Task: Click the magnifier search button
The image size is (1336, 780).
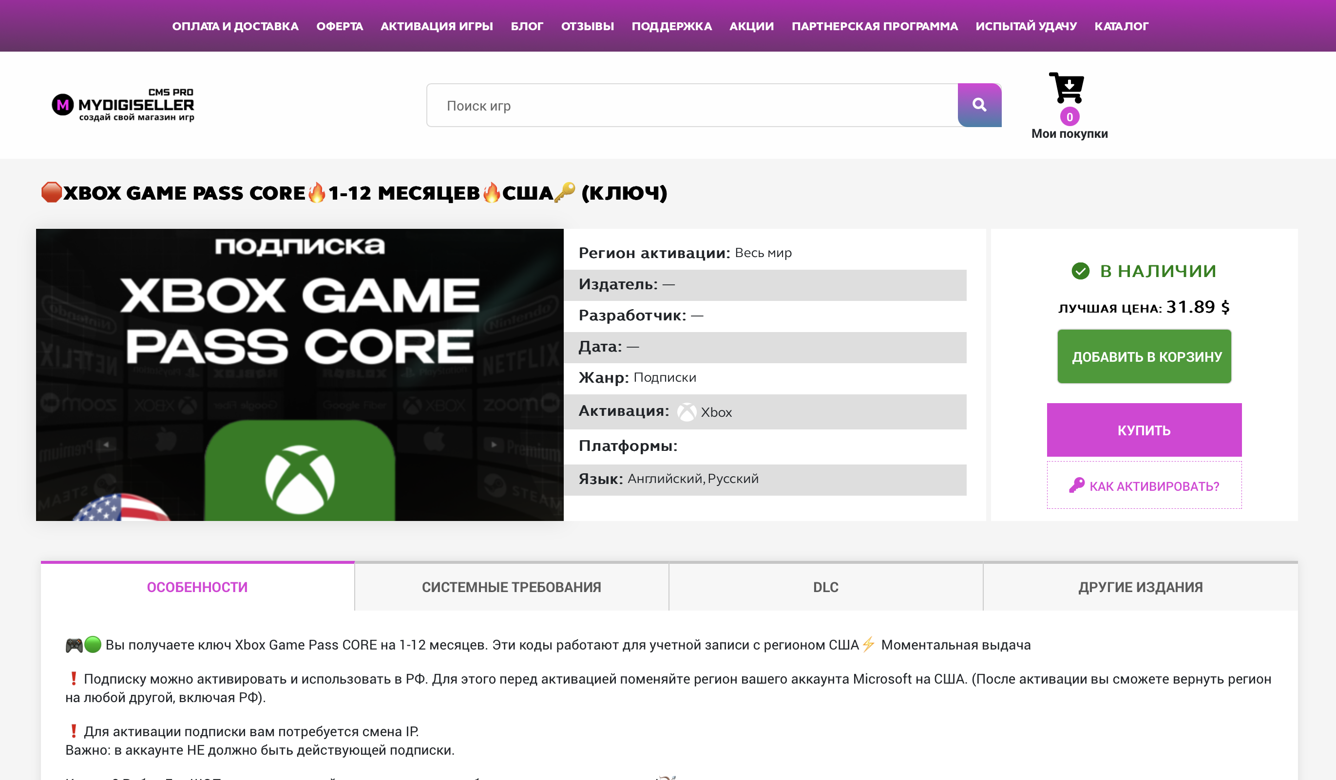Action: 979,105
